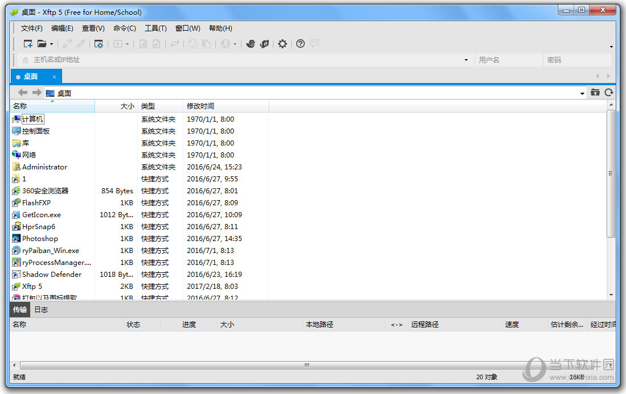Screen dimensions: 626x394
Task: Open the 工具(T) menu
Action: pos(156,28)
